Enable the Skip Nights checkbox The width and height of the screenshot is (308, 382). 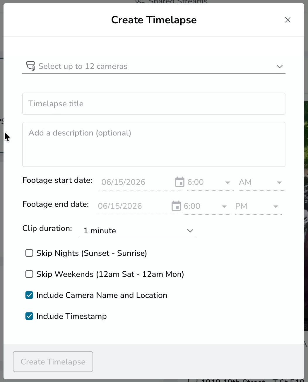pyautogui.click(x=29, y=253)
